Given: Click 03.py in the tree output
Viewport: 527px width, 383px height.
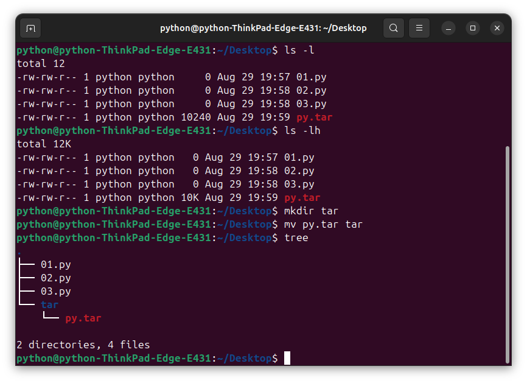Looking at the screenshot, I should pos(56,292).
